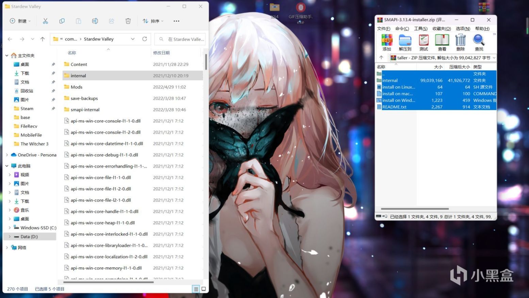This screenshot has width=529, height=298.
Task: Open 帮助(H) menu in WinRAR
Action: click(482, 29)
